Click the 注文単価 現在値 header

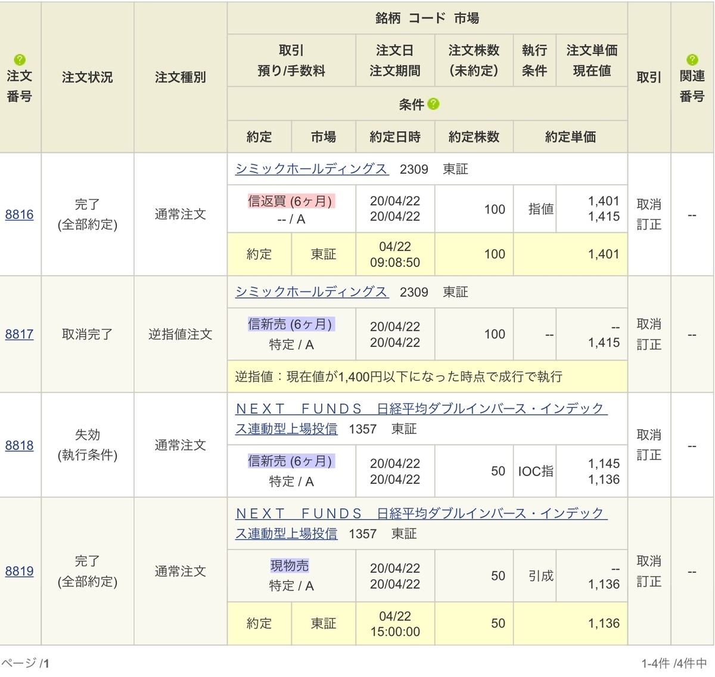coord(592,61)
